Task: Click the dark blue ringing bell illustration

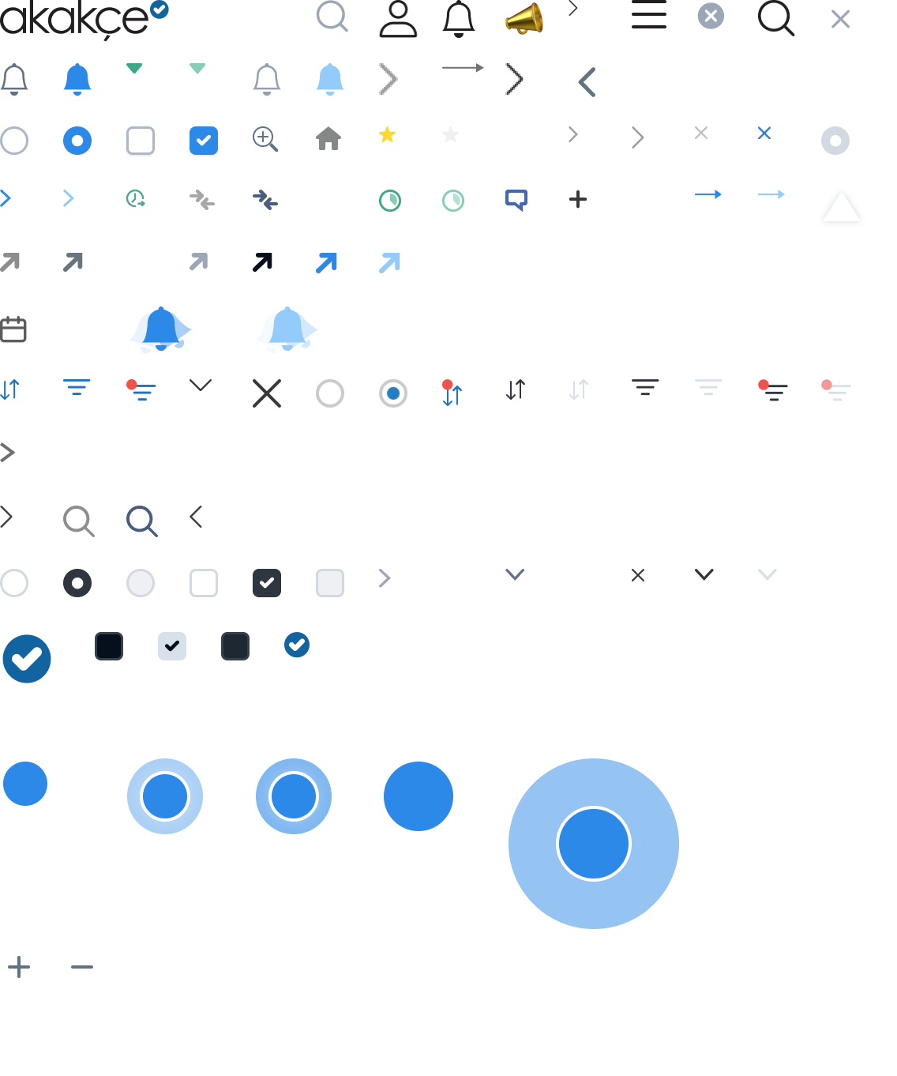Action: [161, 329]
